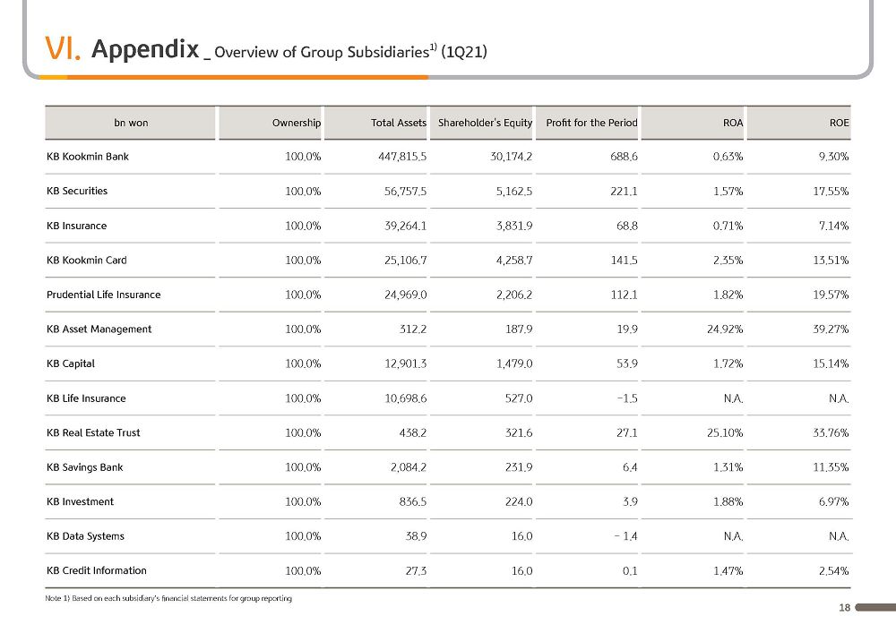Select the KB Data Systems row label
This screenshot has height=633, width=896.
85,536
